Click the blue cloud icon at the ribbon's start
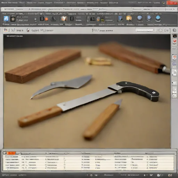Viewport: 178px width, 178px height. (6, 19)
